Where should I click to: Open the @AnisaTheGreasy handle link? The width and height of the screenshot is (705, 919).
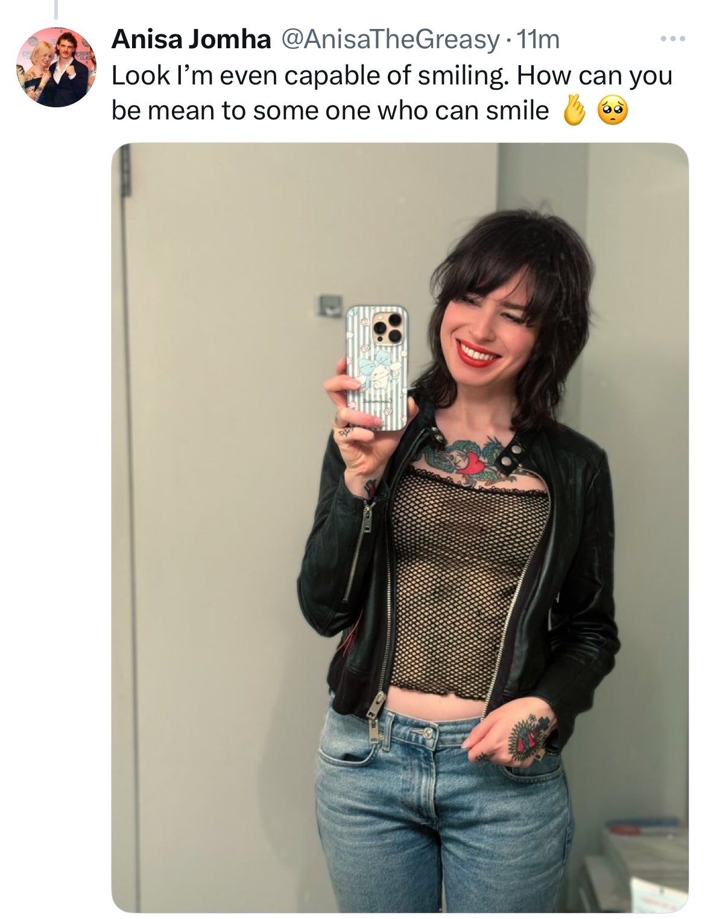tap(388, 40)
